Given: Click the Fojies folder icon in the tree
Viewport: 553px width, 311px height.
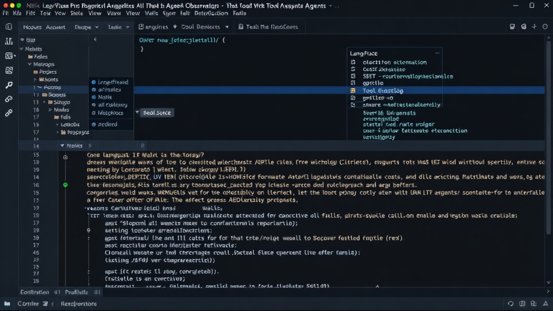Looking at the screenshot, I should [x=30, y=57].
